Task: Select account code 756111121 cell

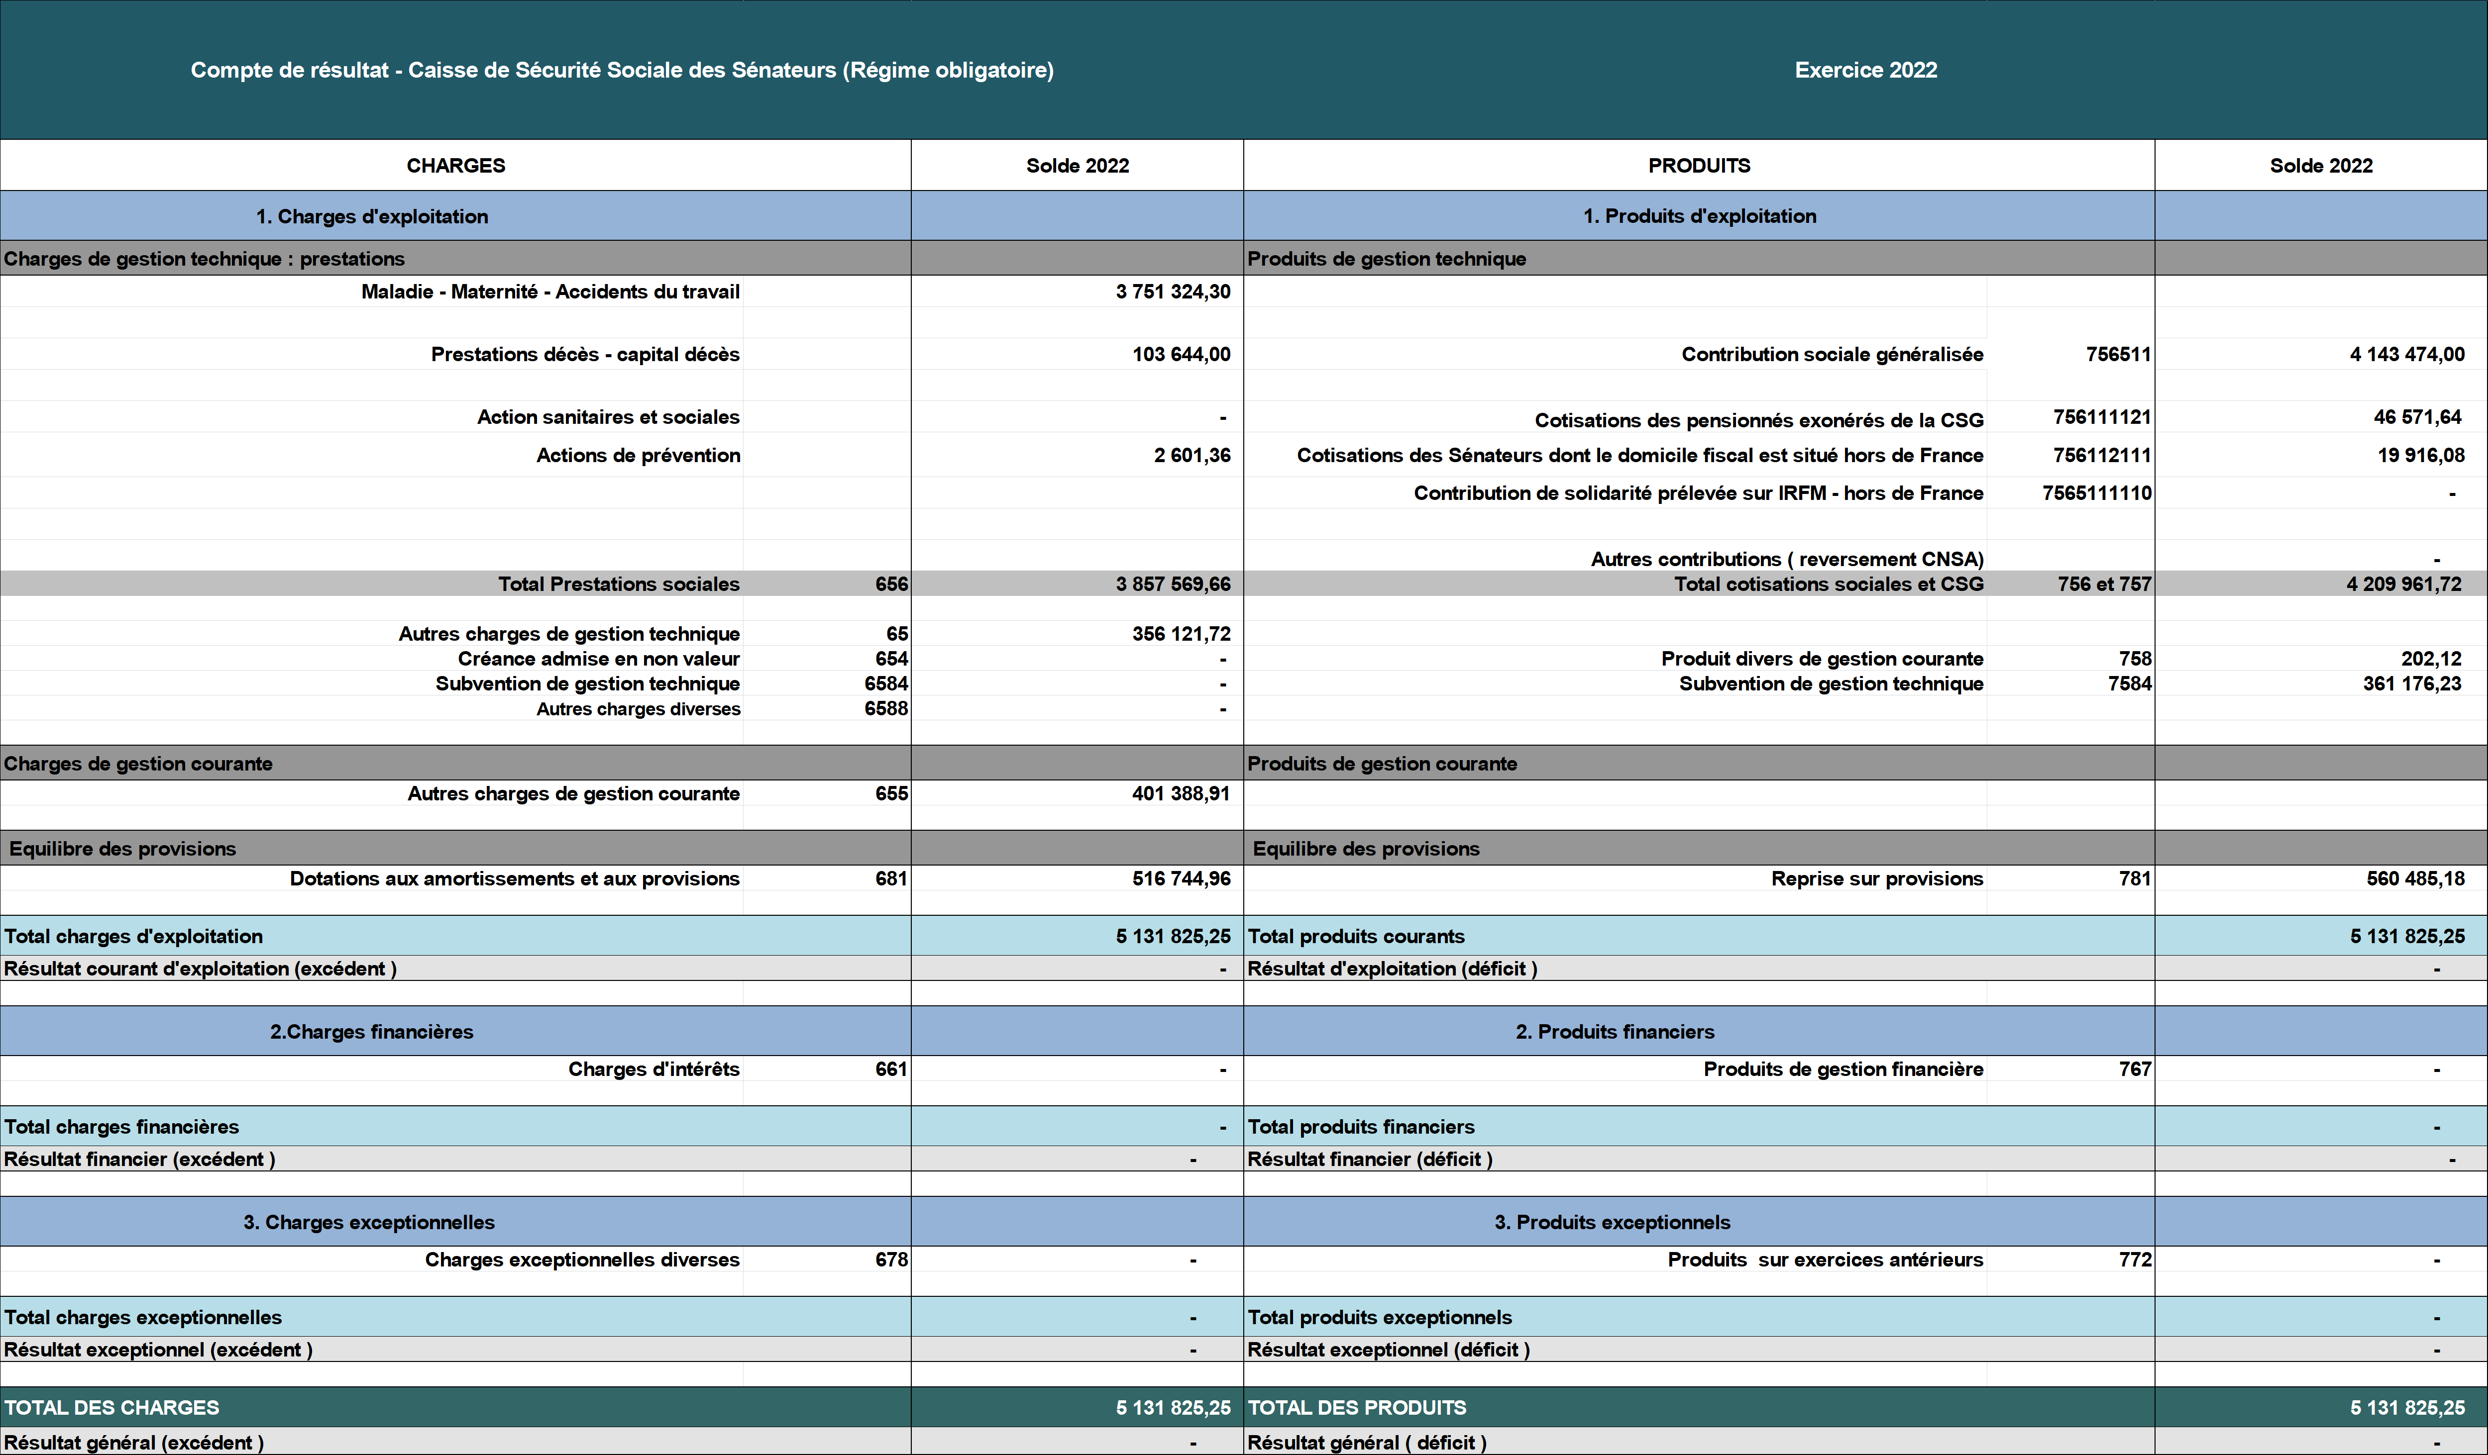Action: click(x=2101, y=416)
